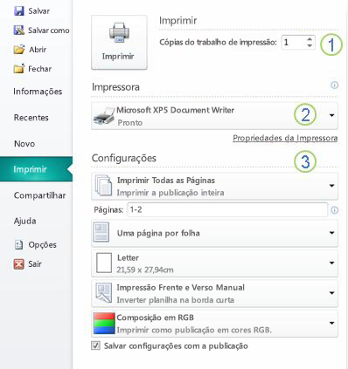Viewport: 348px width, 369px height.
Task: Click the stacked pages icon for Imprimir Todas
Action: point(103,185)
